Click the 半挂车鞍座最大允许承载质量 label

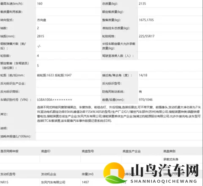pos(119,46)
